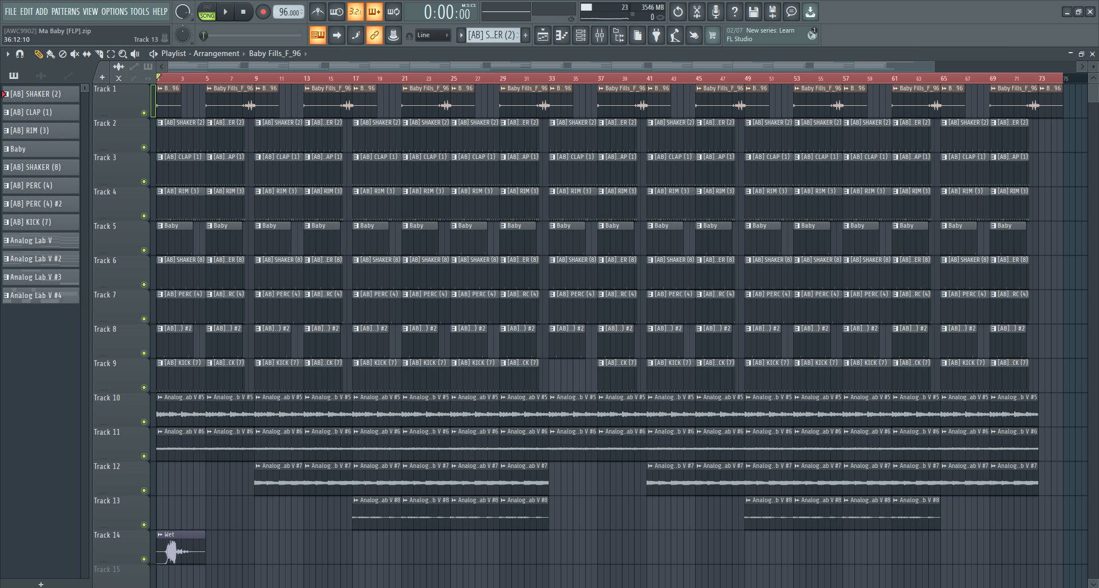Open the mixer view icon
The image size is (1099, 588).
600,35
